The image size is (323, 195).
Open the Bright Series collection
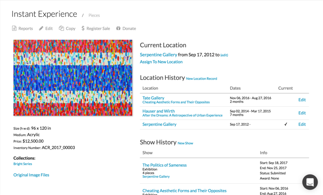(x=23, y=164)
